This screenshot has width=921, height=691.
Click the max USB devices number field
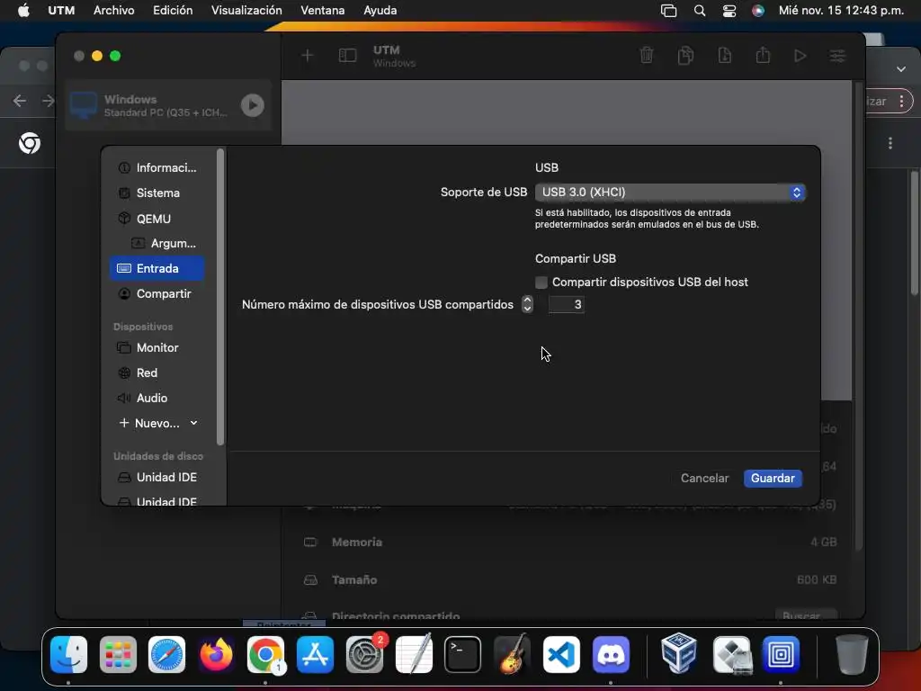(567, 304)
